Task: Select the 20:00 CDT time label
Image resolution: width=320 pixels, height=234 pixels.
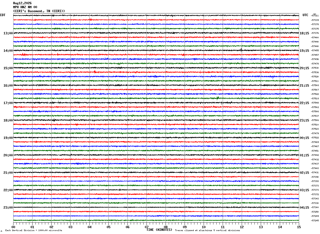Action: tap(8, 155)
